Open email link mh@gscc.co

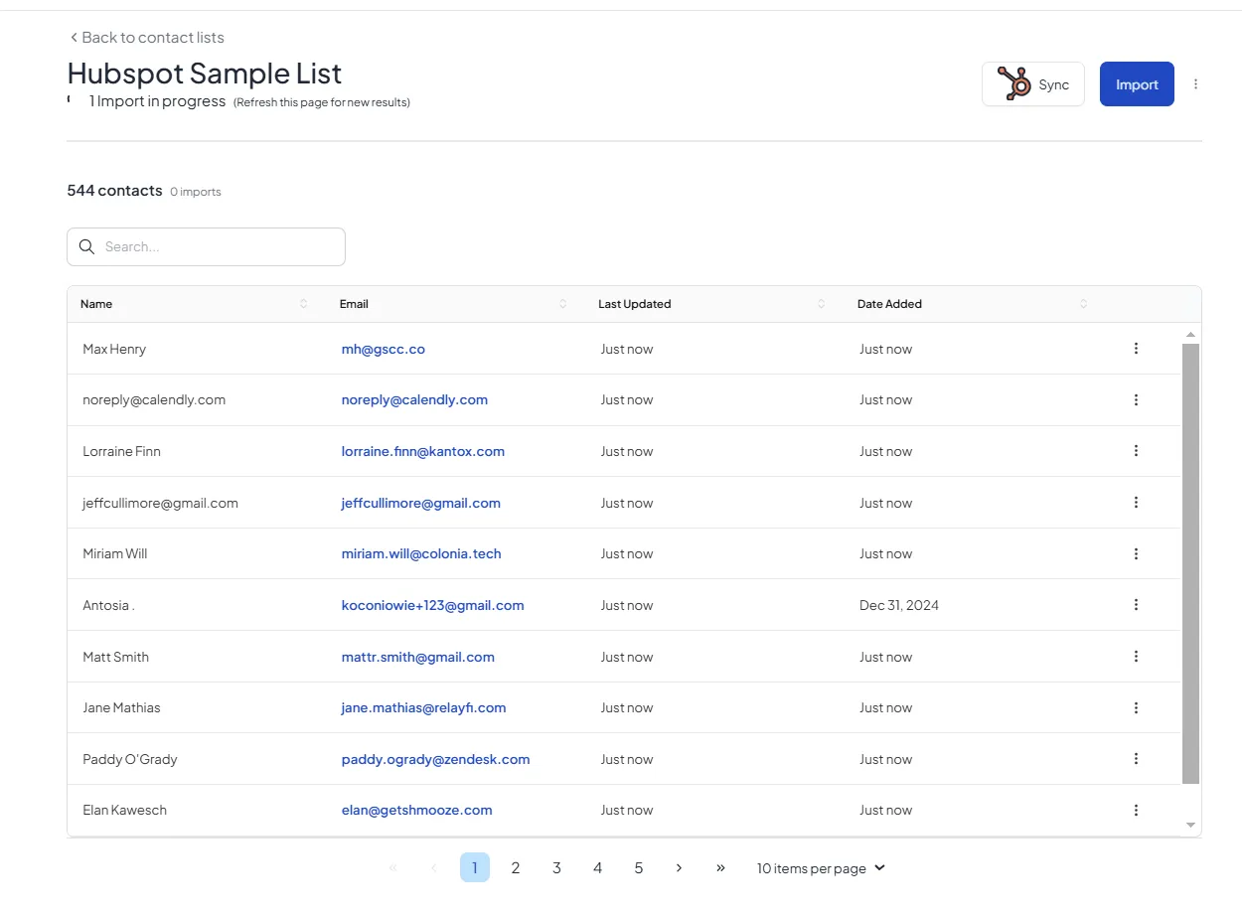coord(384,350)
